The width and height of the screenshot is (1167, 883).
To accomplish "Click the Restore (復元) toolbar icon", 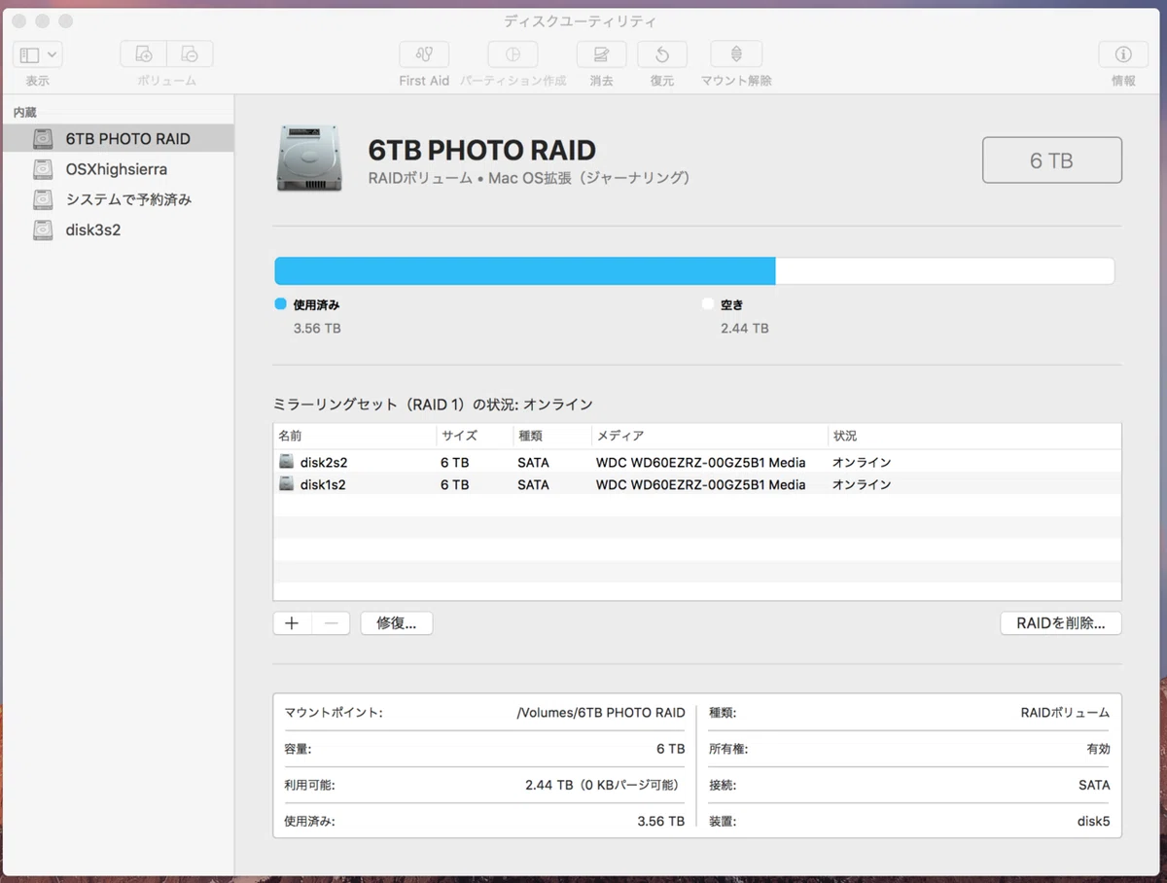I will 662,54.
